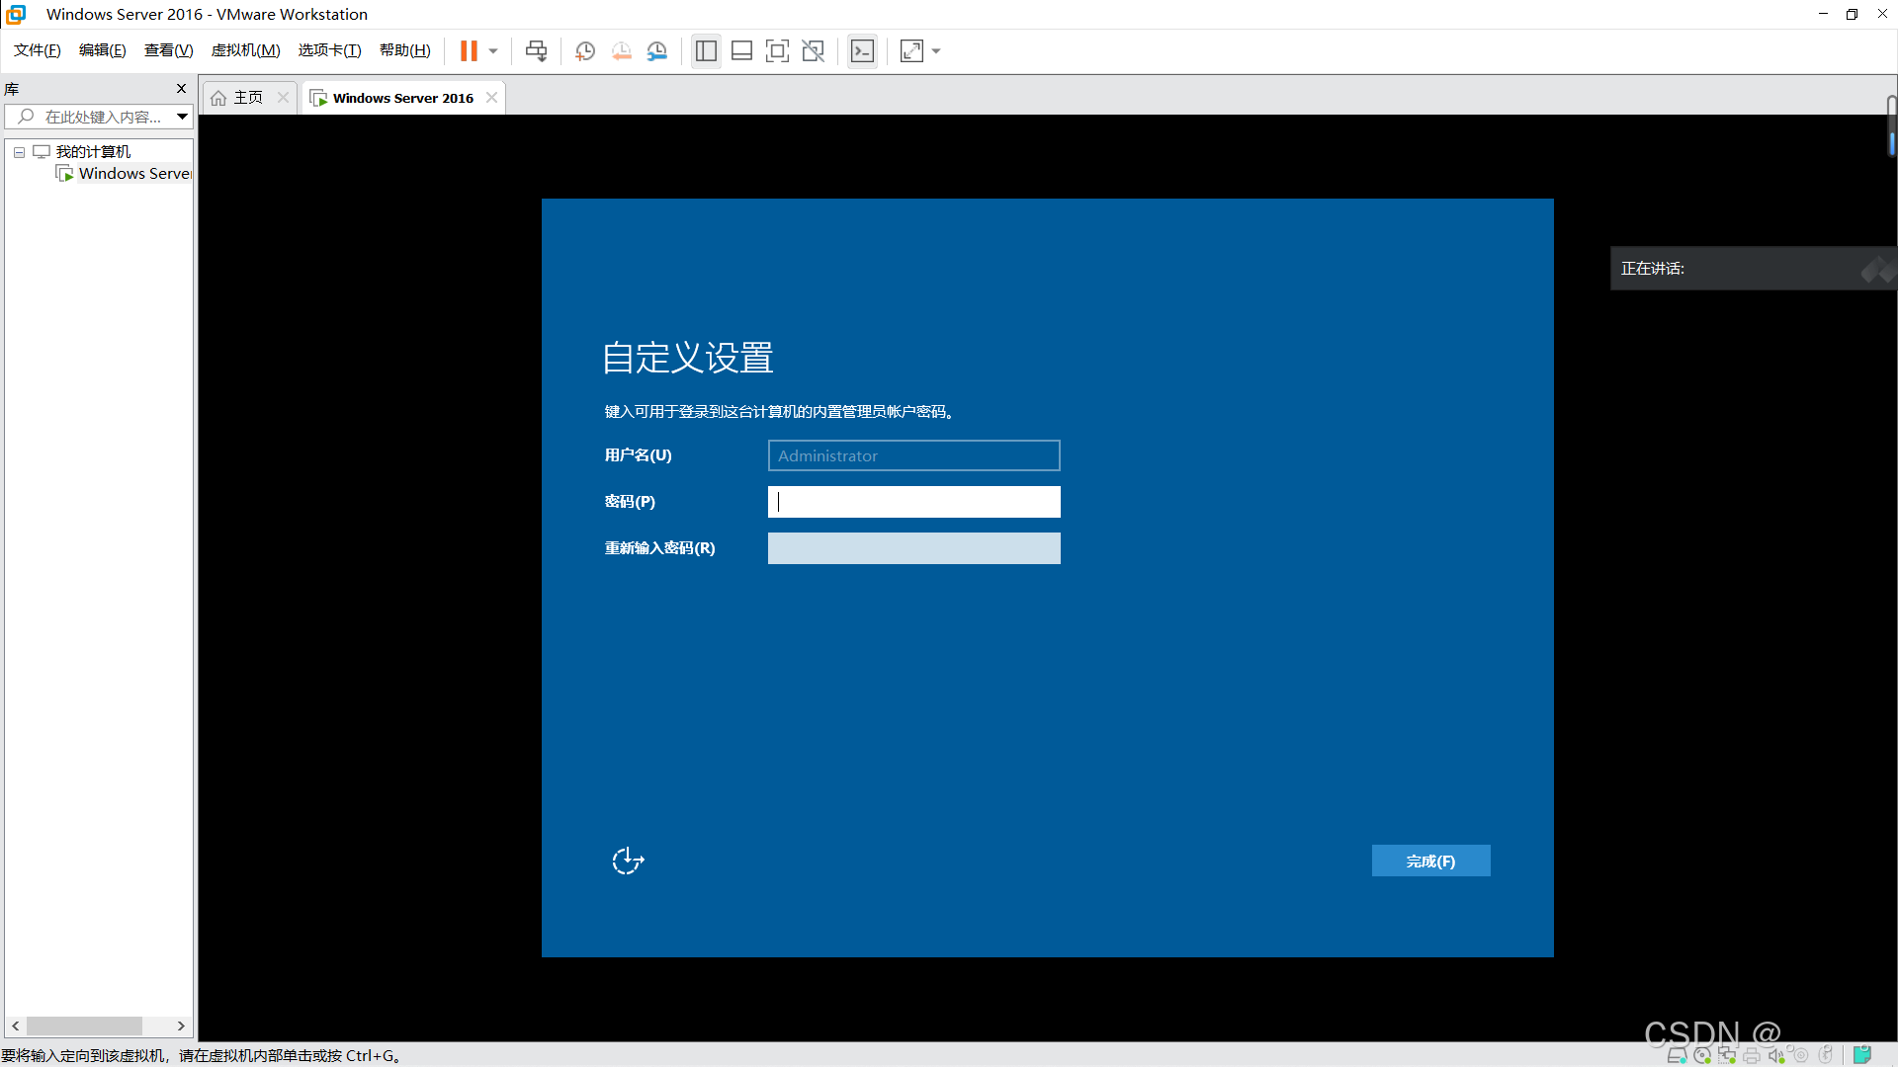Viewport: 1898px width, 1067px height.
Task: Click the 重新输入密码 field
Action: point(913,548)
